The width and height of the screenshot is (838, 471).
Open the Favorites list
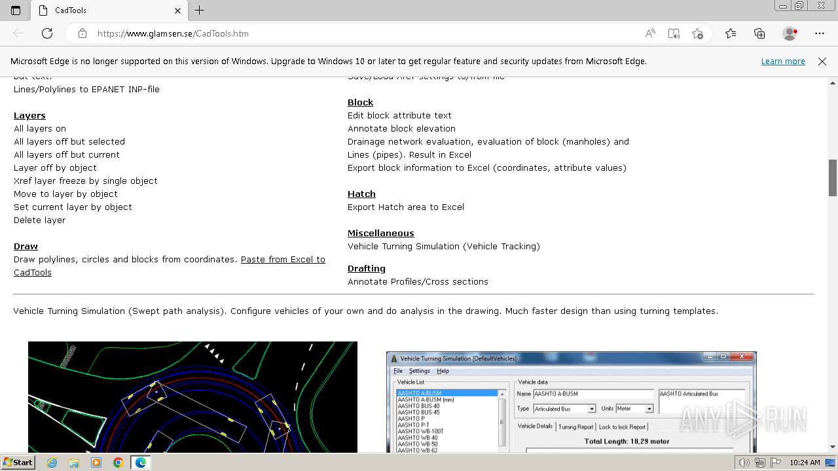pyautogui.click(x=731, y=33)
